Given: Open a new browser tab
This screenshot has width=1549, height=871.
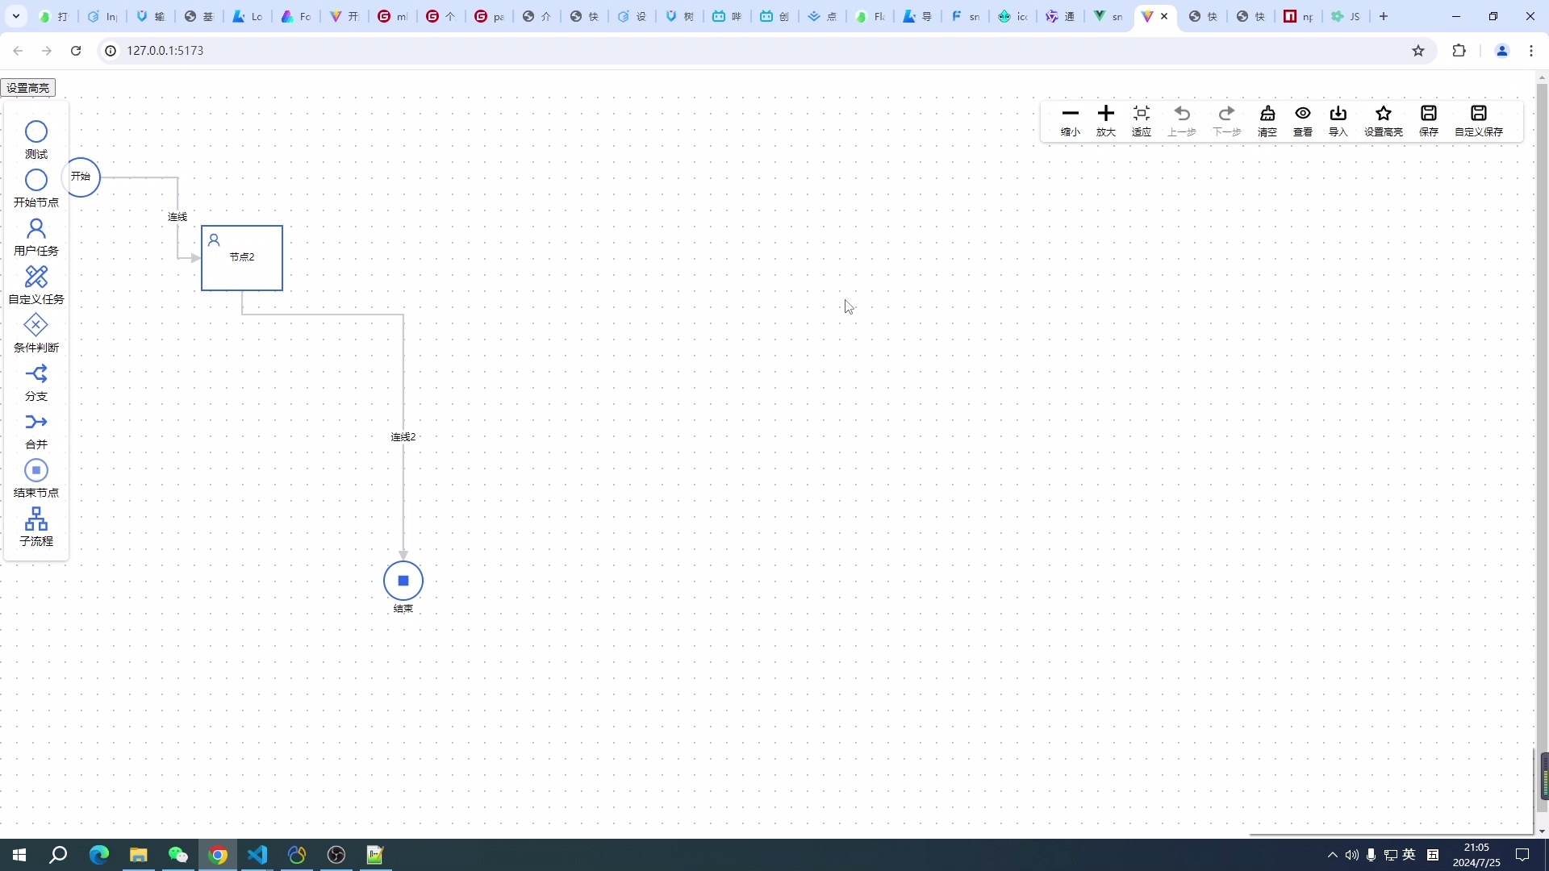Looking at the screenshot, I should 1384,16.
